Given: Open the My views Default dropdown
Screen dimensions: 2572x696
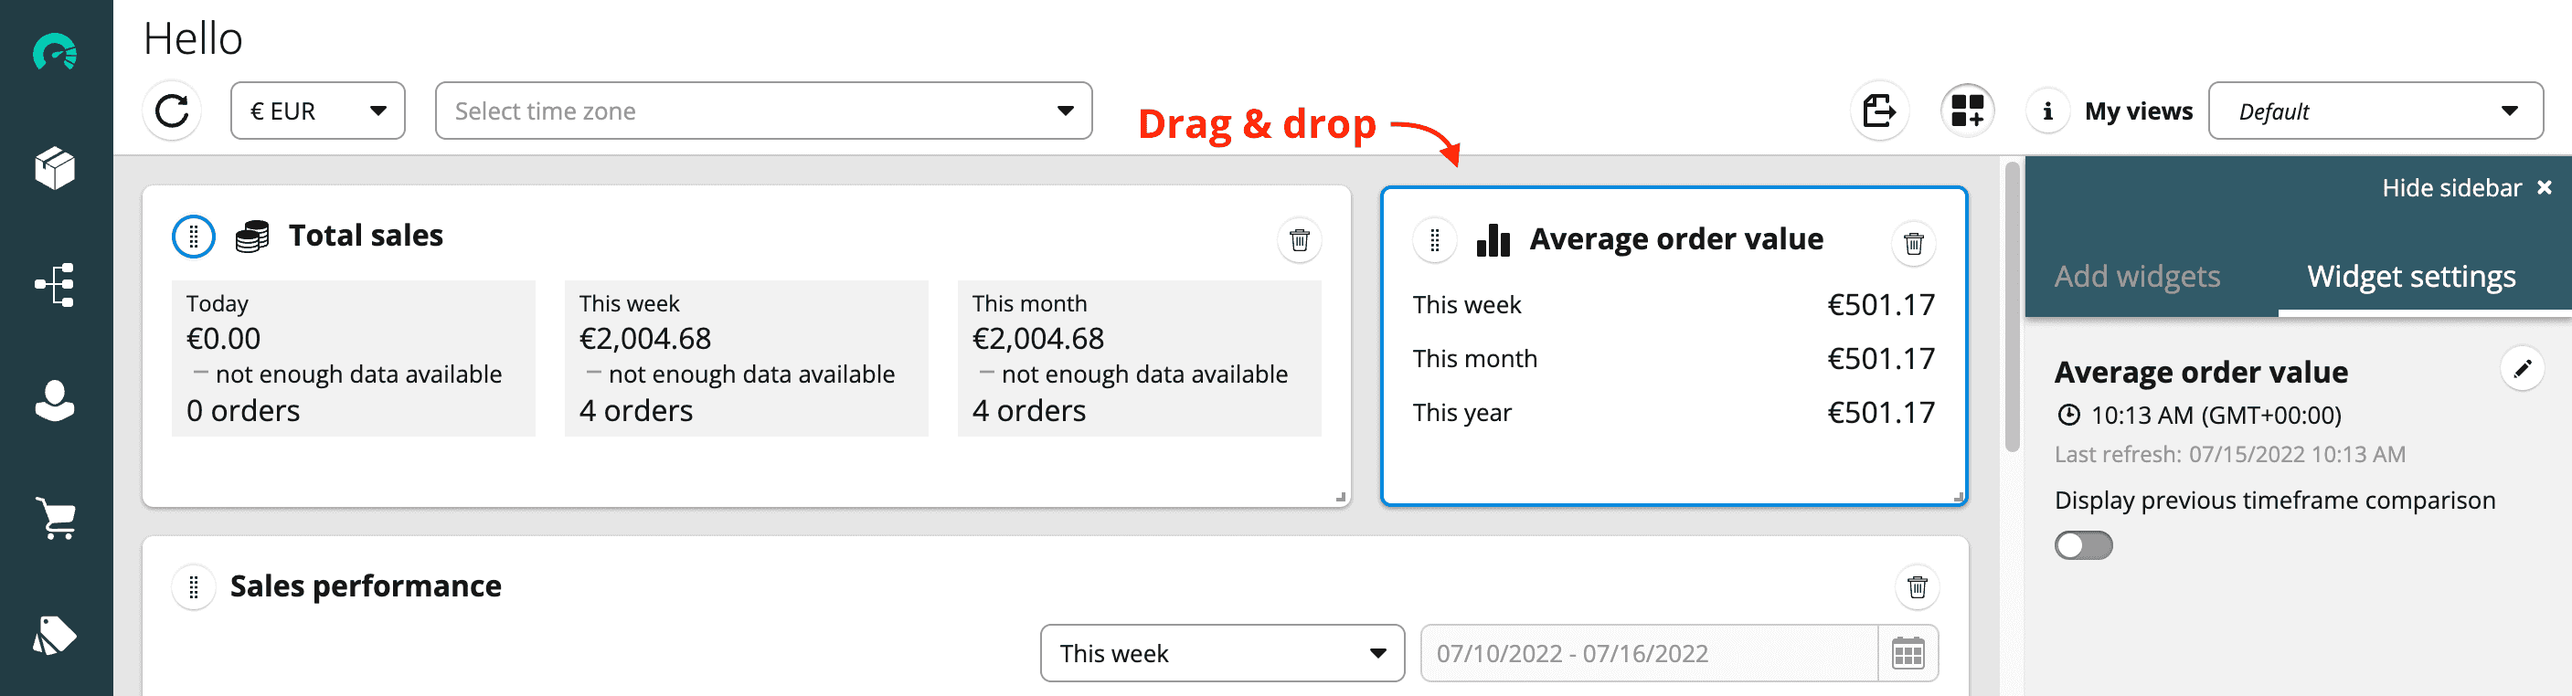Looking at the screenshot, I should [2375, 111].
